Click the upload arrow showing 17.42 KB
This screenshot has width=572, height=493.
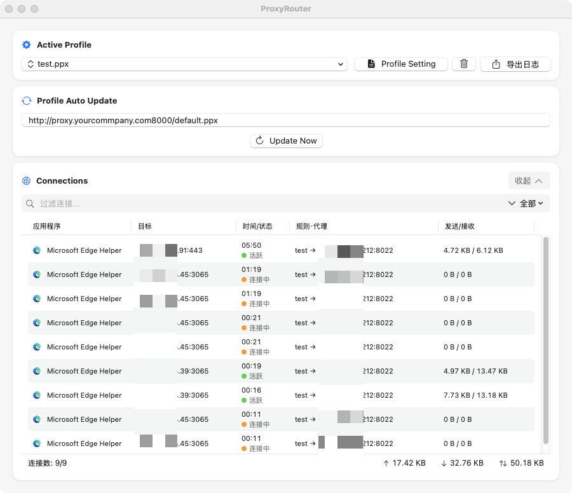coord(386,463)
